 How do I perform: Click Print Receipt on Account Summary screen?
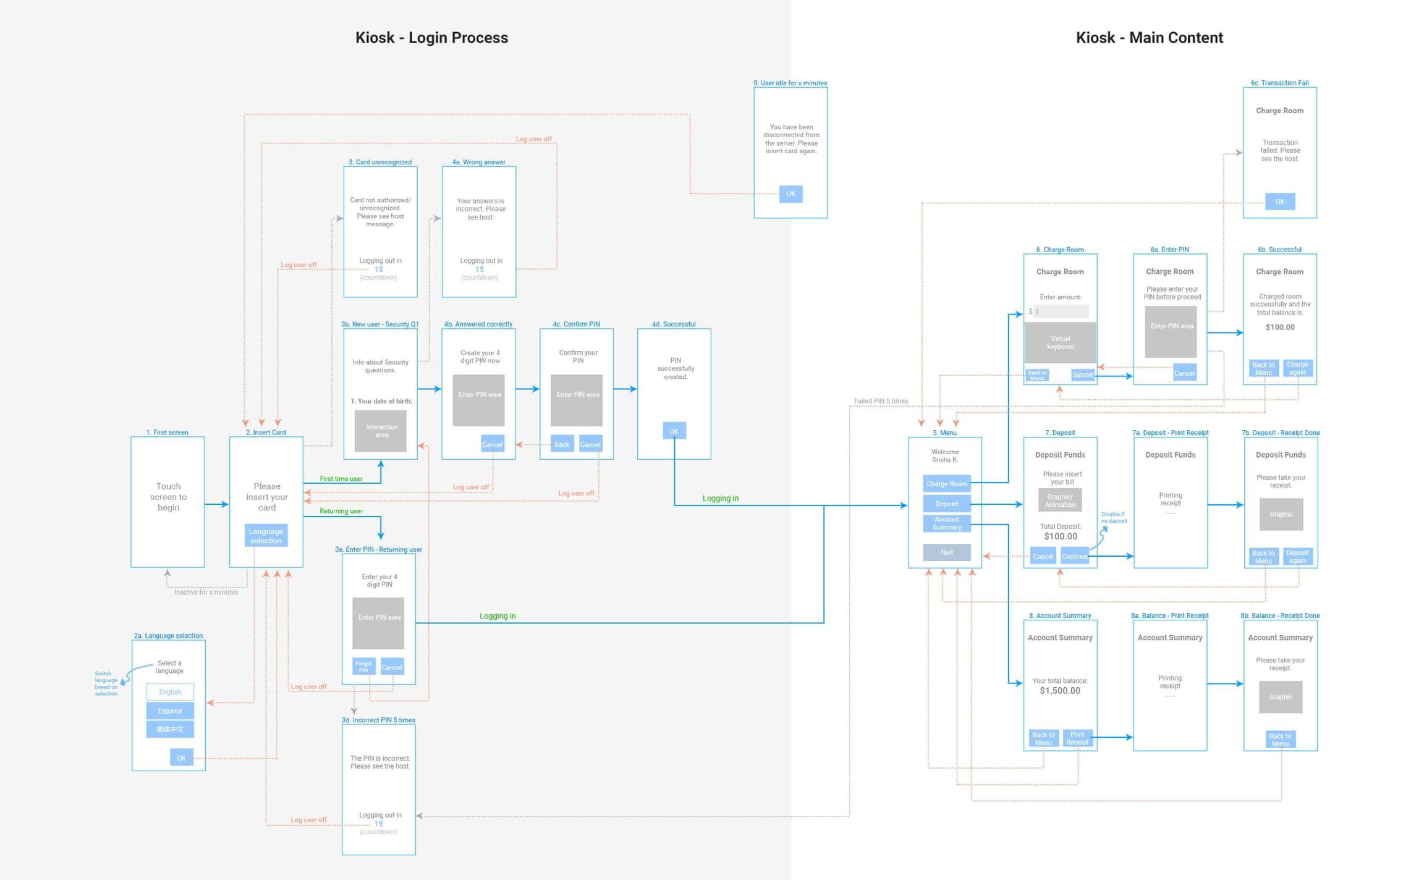pyautogui.click(x=1077, y=738)
